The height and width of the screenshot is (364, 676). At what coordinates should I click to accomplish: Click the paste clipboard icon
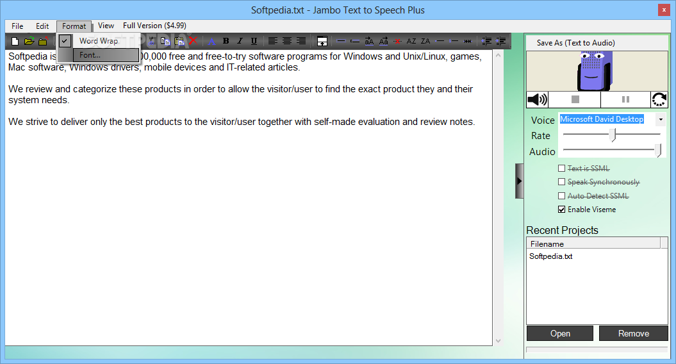(x=179, y=42)
